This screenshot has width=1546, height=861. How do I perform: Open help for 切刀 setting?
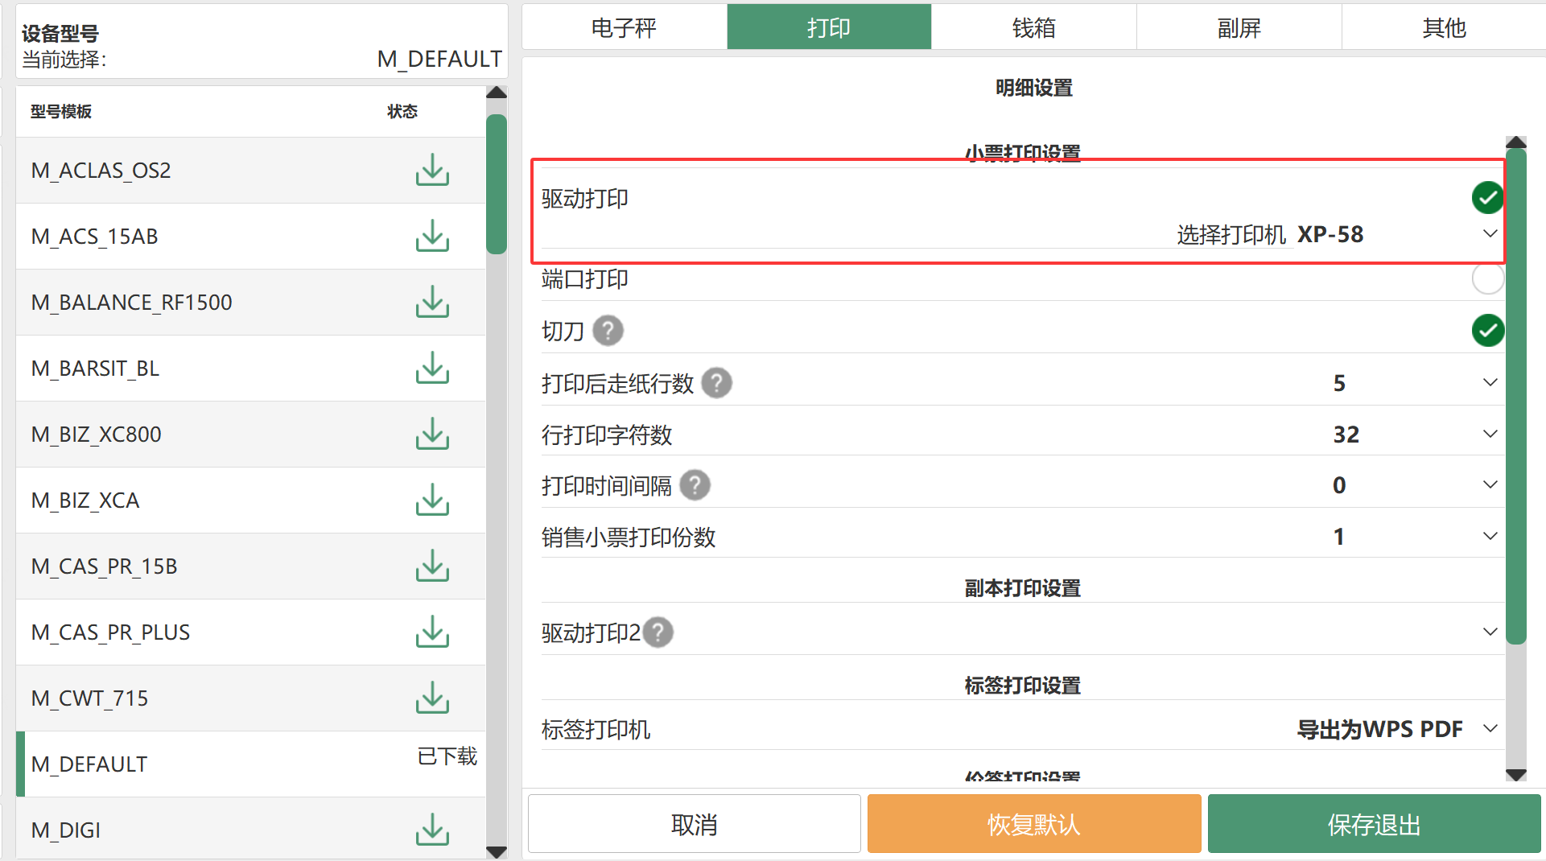point(608,331)
